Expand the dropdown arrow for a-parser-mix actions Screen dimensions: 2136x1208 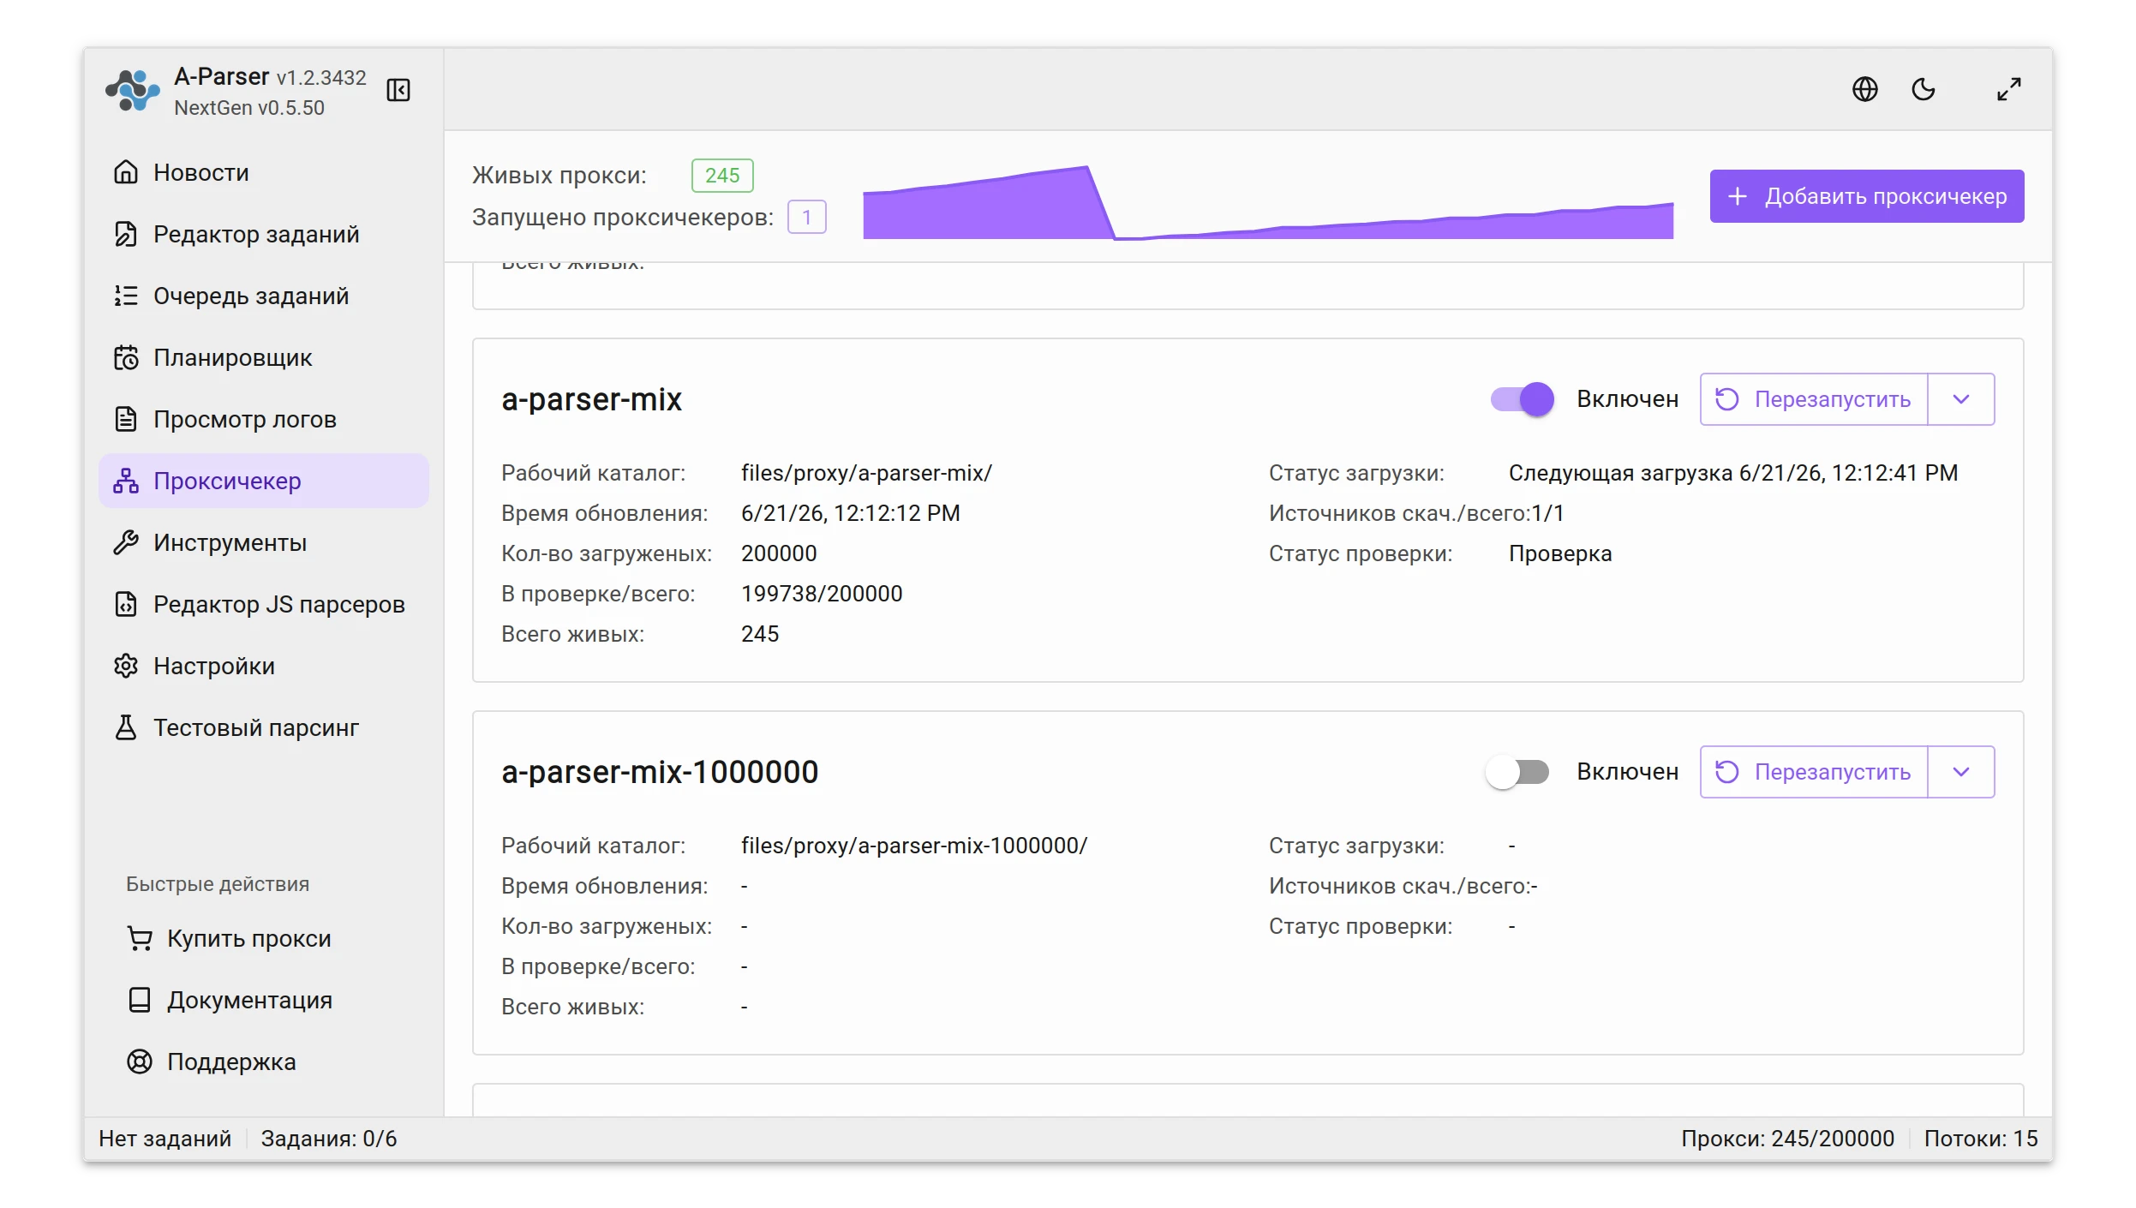point(1961,399)
